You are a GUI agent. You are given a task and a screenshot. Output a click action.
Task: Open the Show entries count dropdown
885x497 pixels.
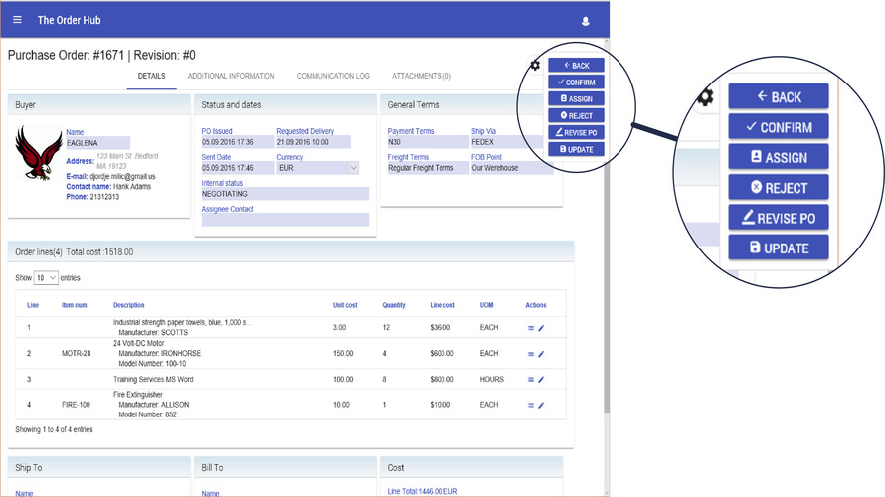46,278
